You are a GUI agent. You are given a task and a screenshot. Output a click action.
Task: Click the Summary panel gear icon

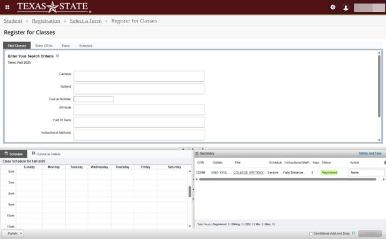pos(384,162)
